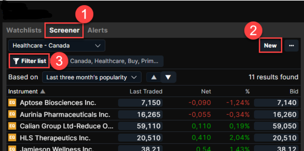Click the funnel Filter list icon
Screen dimensions: 304x151
click(x=16, y=61)
